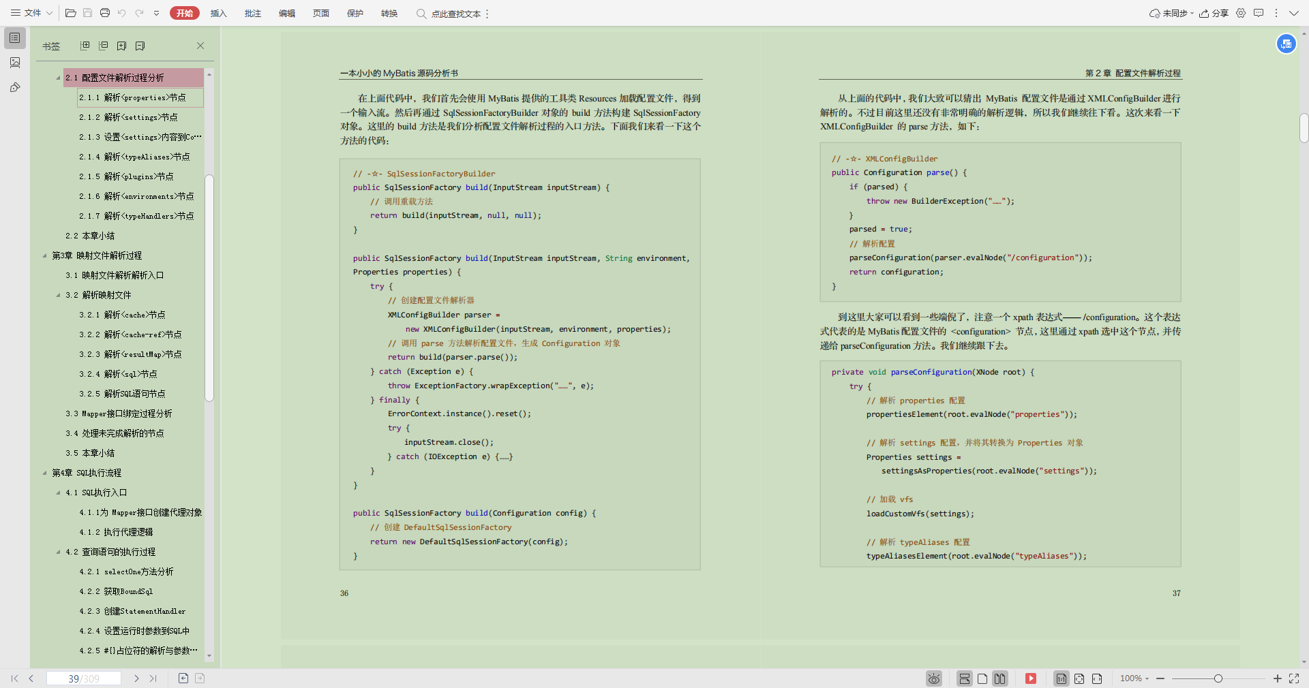The image size is (1309, 688).
Task: Click the floating blue assistant button
Action: point(1286,44)
